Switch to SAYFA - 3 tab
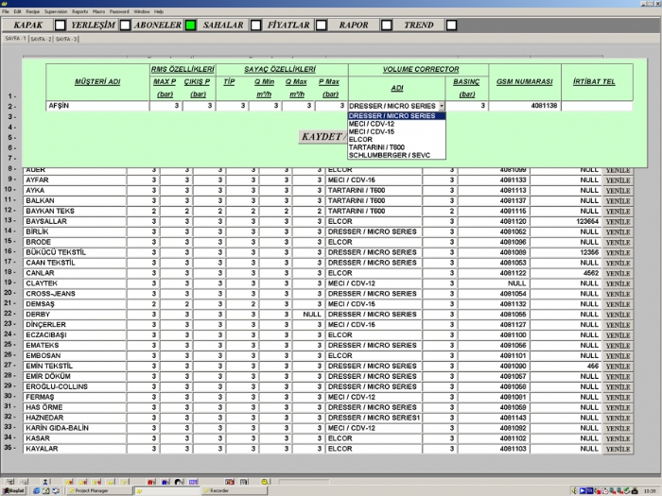 pyautogui.click(x=66, y=39)
